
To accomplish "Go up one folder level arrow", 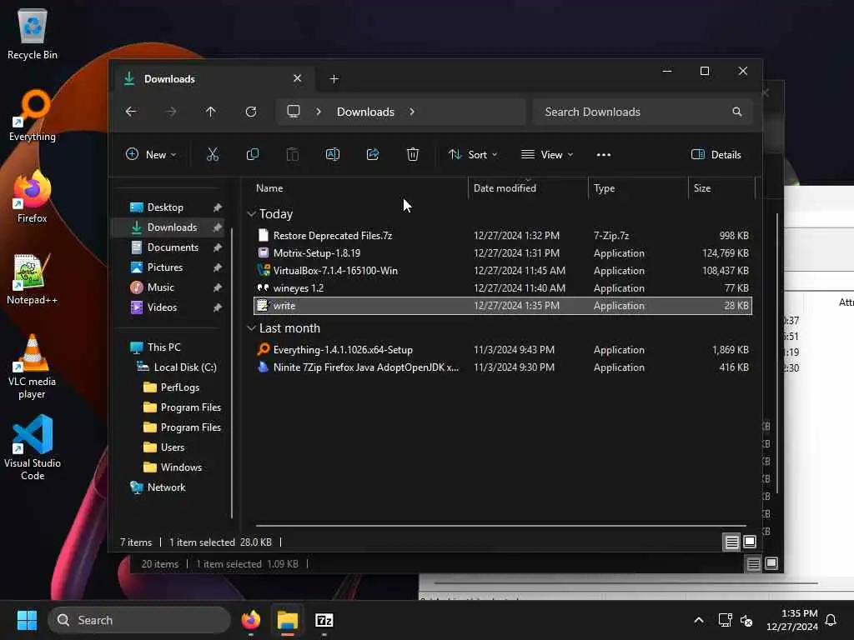I will [x=211, y=112].
